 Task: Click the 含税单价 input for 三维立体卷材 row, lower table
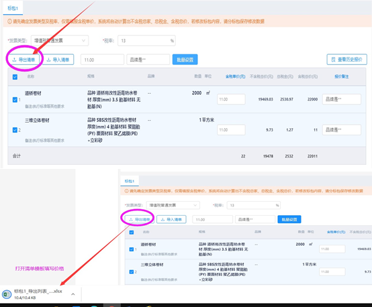(332, 271)
